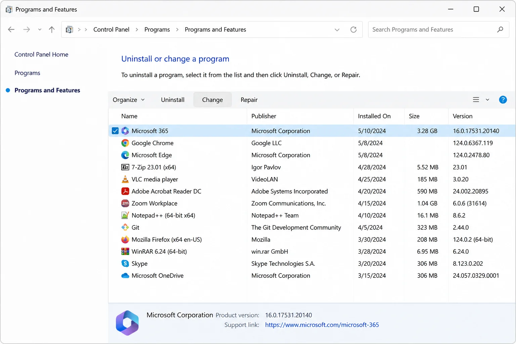Click the Repair toolbar button
516x344 pixels.
(x=249, y=100)
